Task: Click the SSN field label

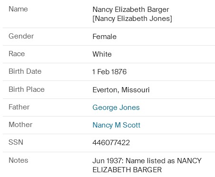Action: (16, 142)
